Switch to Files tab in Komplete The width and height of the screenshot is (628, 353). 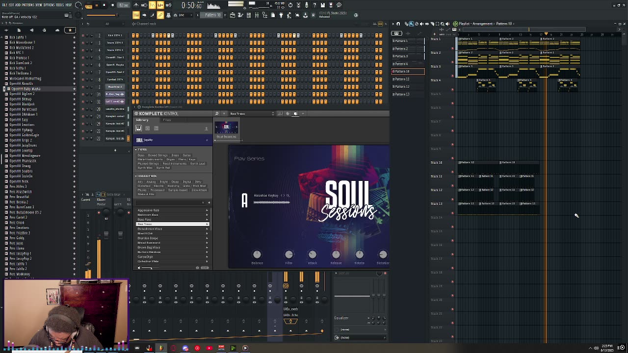[167, 120]
